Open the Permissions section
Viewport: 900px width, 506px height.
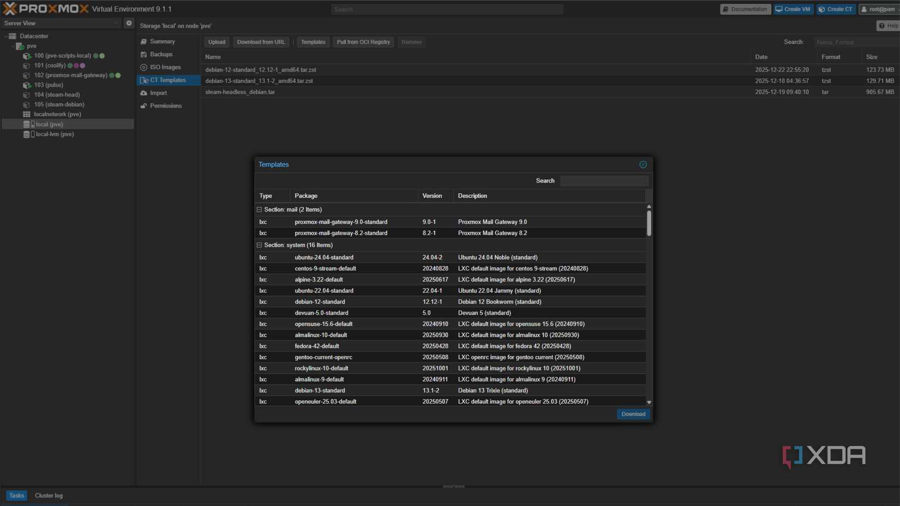point(165,106)
